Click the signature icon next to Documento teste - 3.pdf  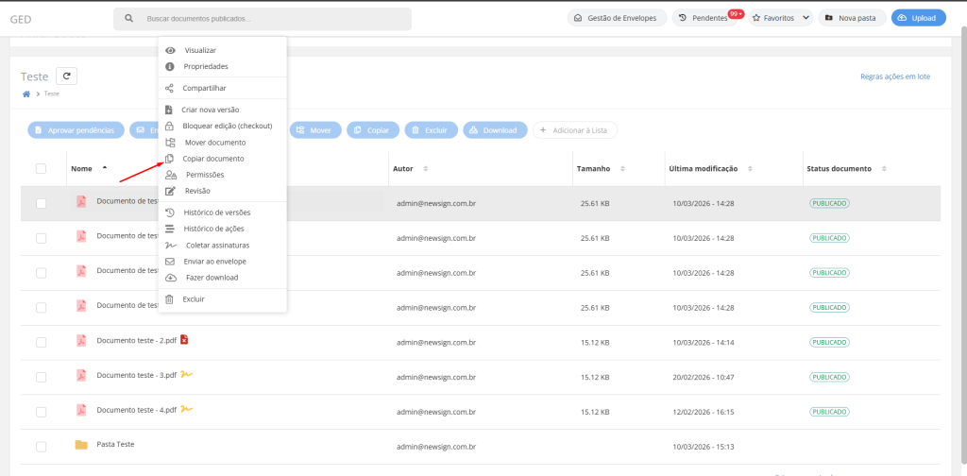[187, 375]
